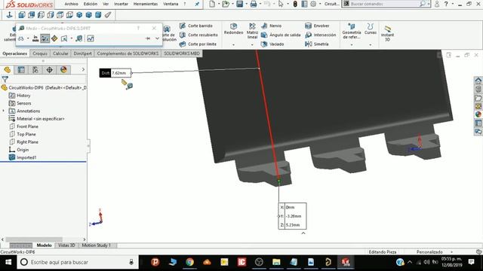This screenshot has height=271, width=483.
Task: Click the Print icon
Action: (x=254, y=4)
